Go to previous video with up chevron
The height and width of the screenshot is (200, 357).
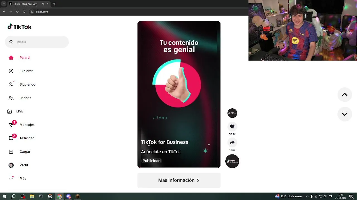pos(345,95)
